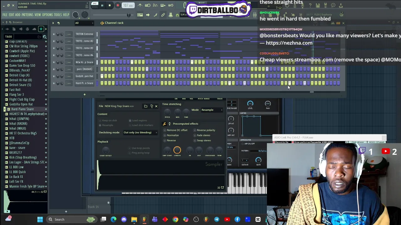
Task: Switch PAT/SONG mode toggle
Action: (x=94, y=5)
